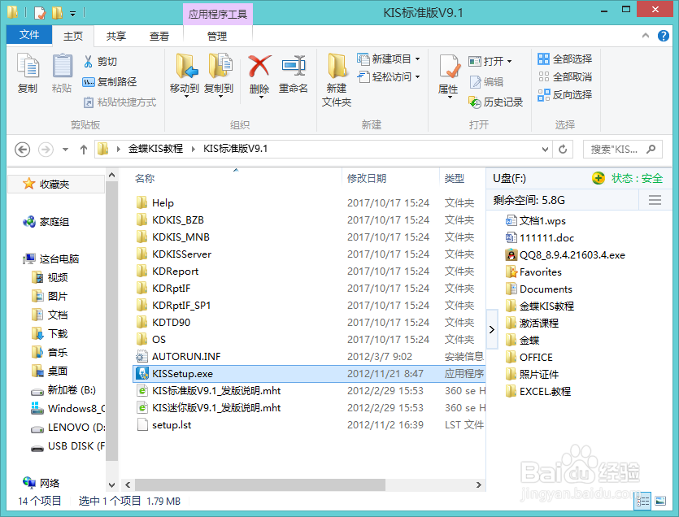Switch to large icons view in status bar
Screen dimensions: 679x517
[660, 501]
